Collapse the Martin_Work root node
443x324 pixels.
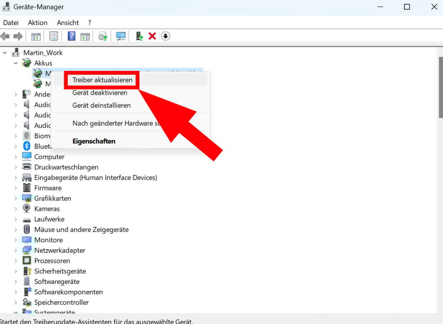tap(6, 53)
